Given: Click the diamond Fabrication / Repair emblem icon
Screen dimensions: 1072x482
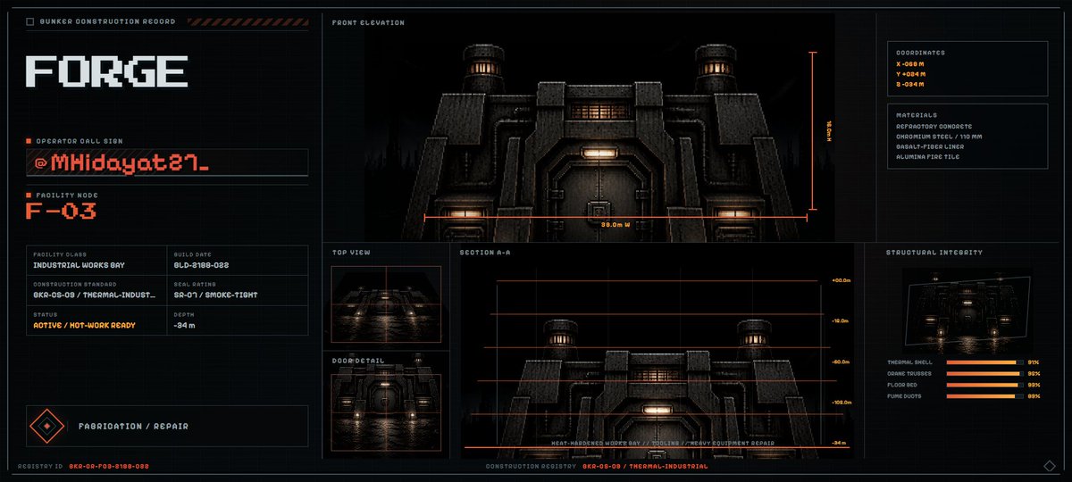Looking at the screenshot, I should [47, 426].
